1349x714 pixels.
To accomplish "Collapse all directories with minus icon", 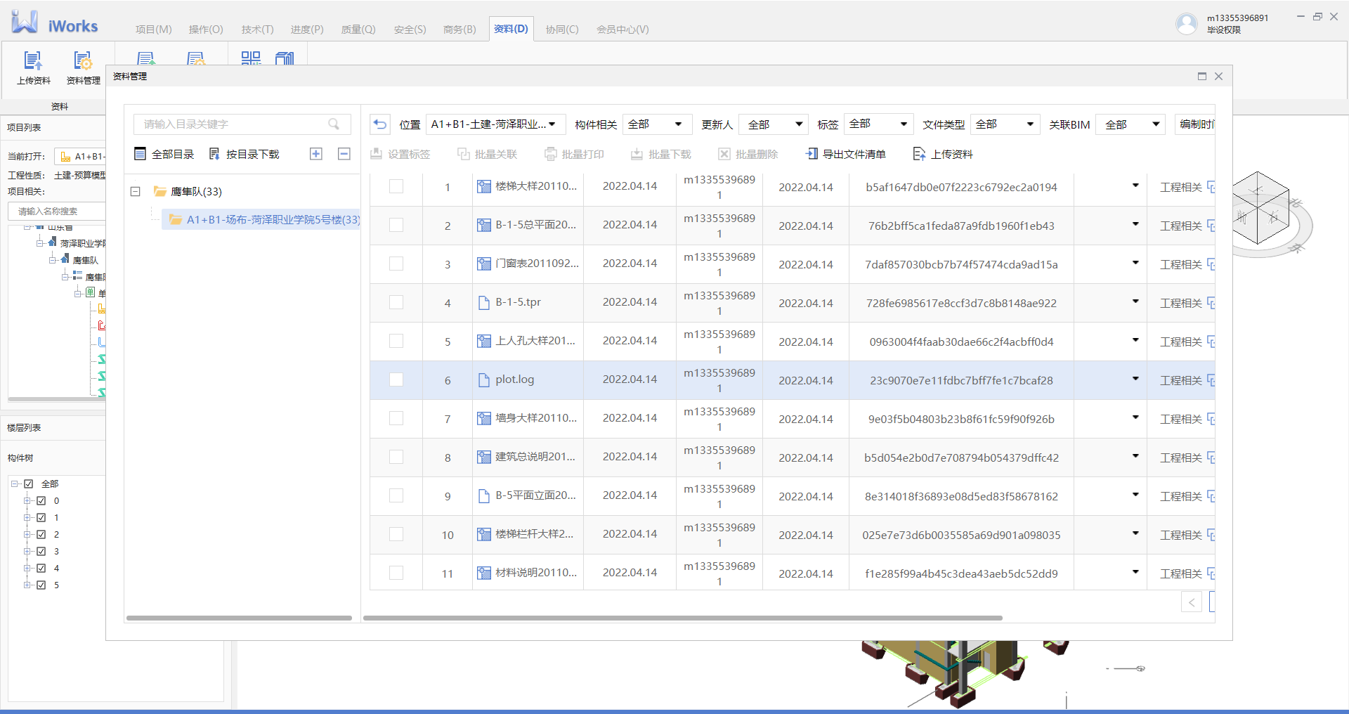I will coord(344,154).
